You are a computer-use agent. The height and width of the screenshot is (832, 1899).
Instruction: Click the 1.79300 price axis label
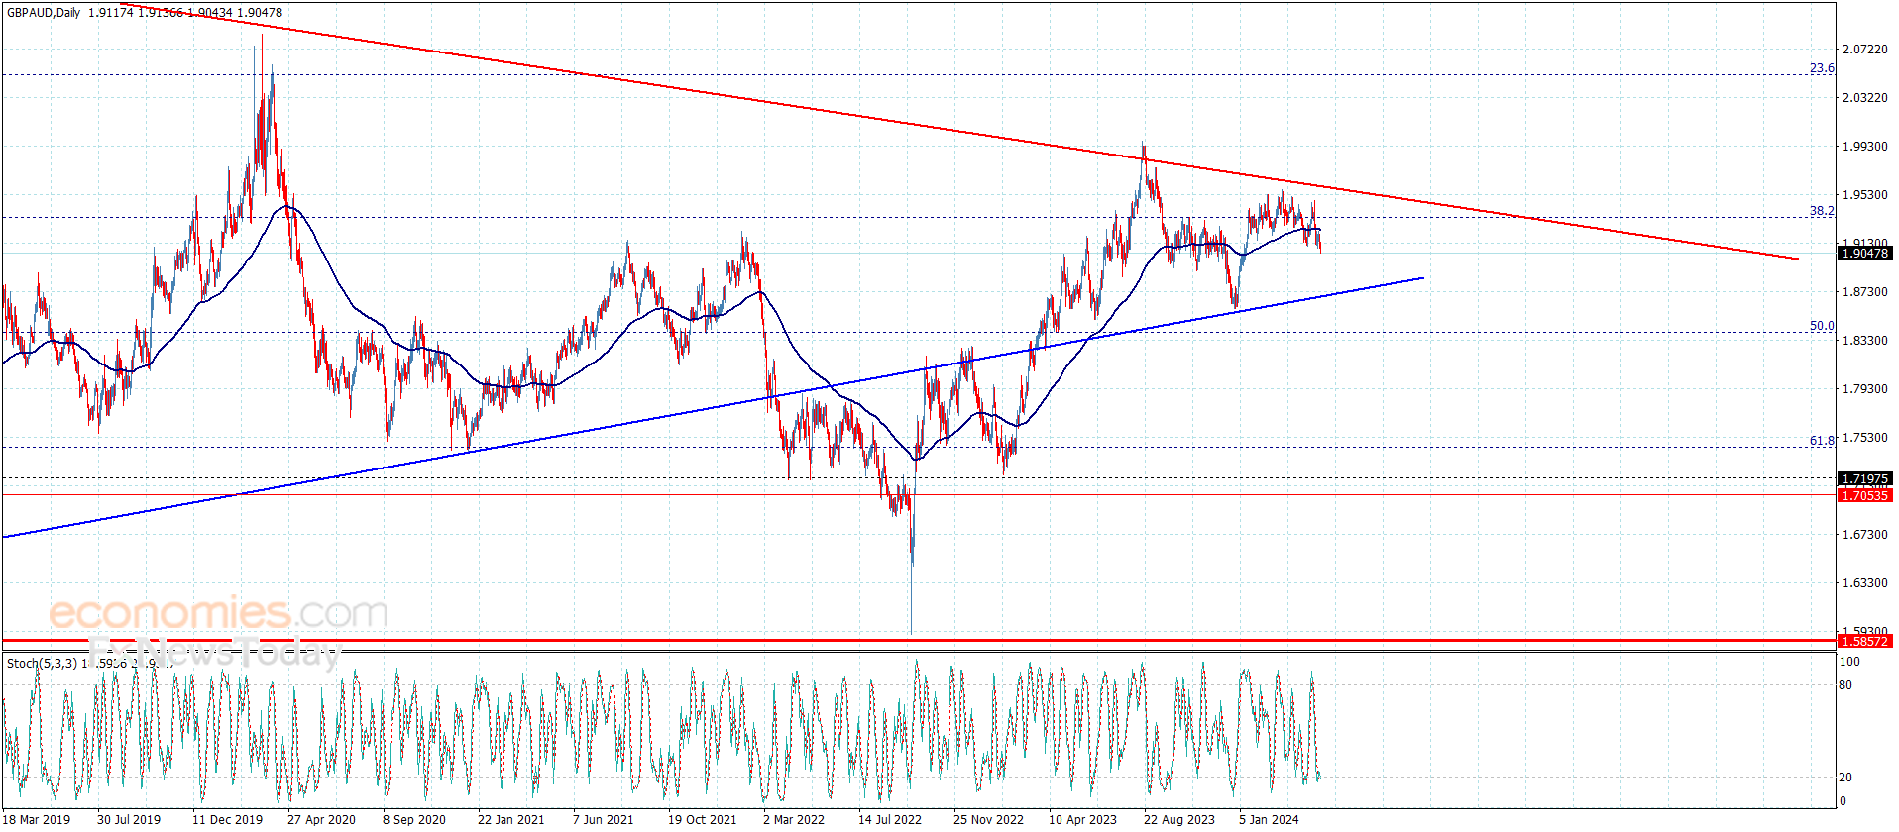(1864, 389)
